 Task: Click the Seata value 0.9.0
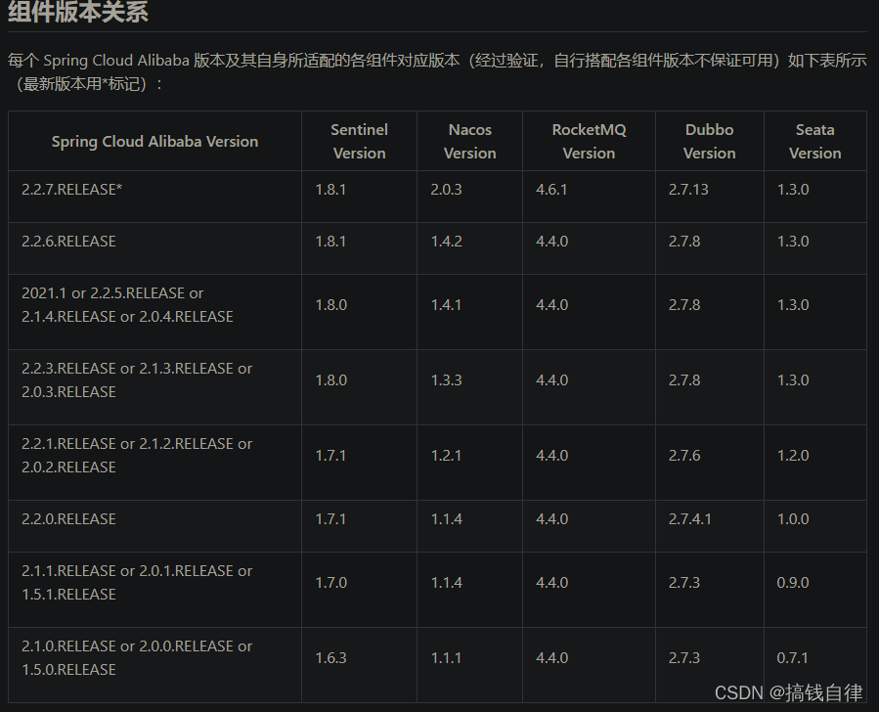point(793,583)
